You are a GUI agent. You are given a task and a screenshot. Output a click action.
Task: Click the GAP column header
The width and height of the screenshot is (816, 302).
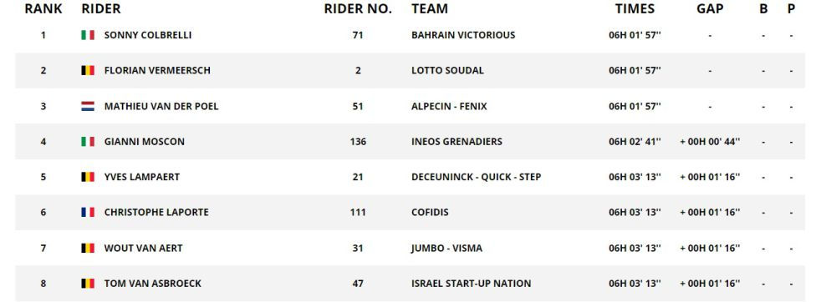(710, 9)
